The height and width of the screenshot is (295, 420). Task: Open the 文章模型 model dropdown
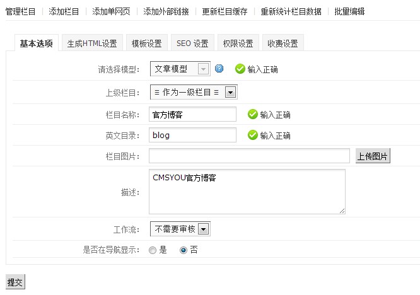click(180, 69)
